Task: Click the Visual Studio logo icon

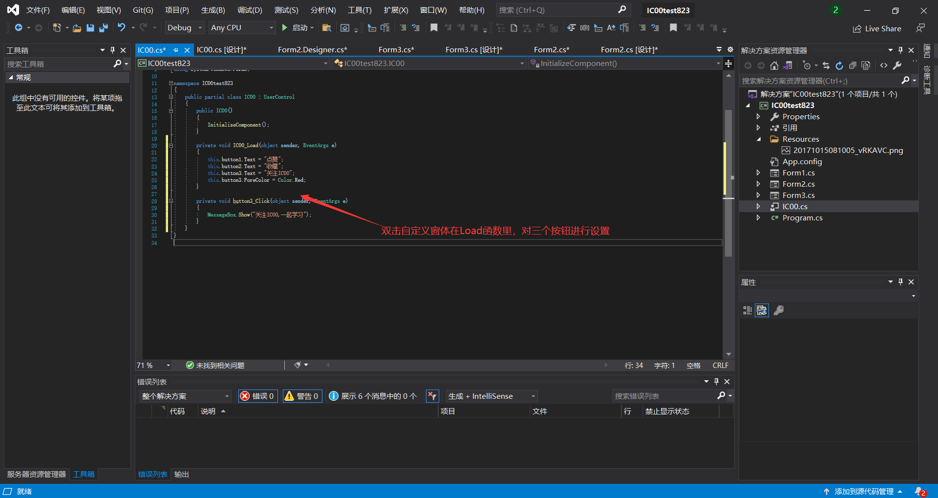Action: (13, 10)
